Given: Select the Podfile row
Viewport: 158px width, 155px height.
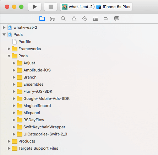Looking at the screenshot, I should pyautogui.click(x=79, y=42).
